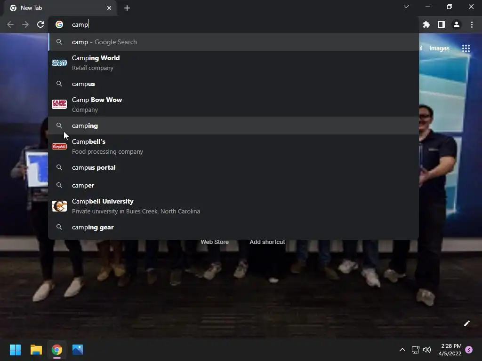Open the Google apps grid

tap(466, 48)
